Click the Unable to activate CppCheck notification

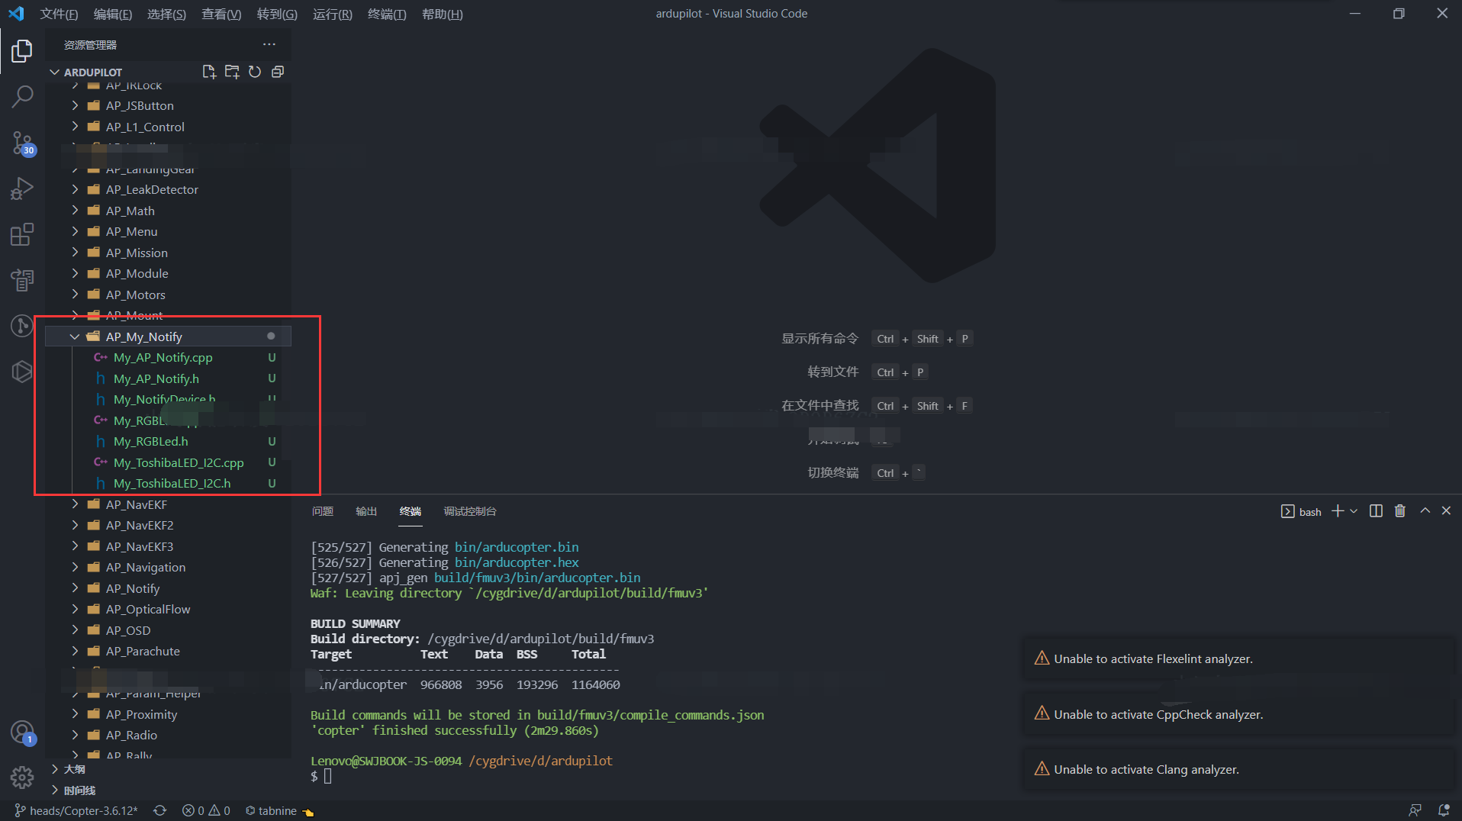[x=1241, y=714]
